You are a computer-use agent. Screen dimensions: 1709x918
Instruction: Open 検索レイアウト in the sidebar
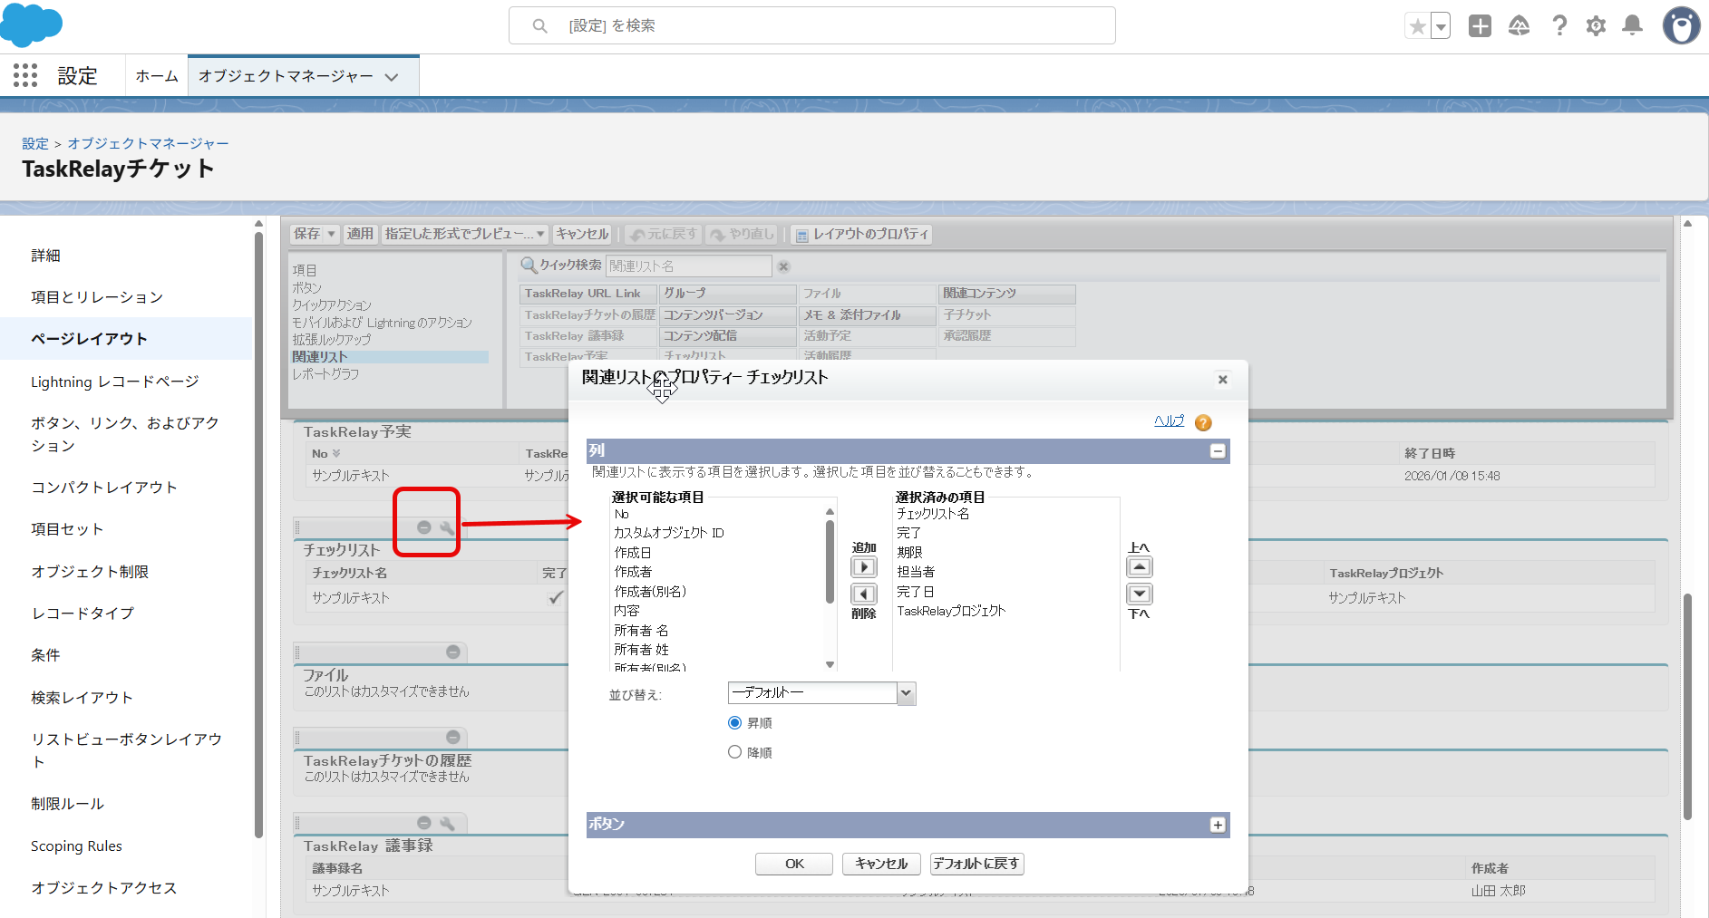[83, 698]
